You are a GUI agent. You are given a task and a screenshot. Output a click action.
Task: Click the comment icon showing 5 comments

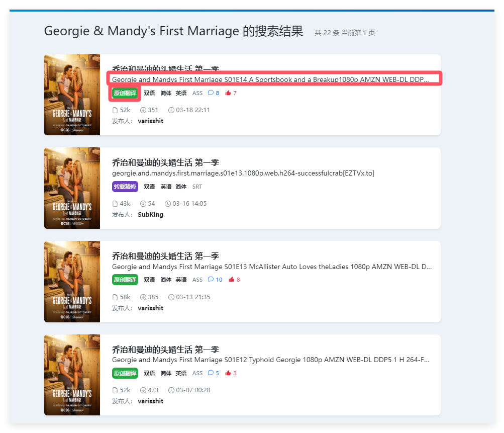click(211, 373)
